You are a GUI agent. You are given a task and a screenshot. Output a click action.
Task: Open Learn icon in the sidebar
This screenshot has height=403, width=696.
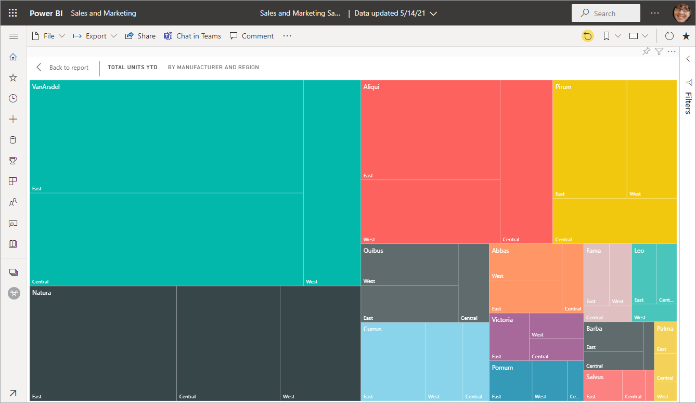[14, 223]
